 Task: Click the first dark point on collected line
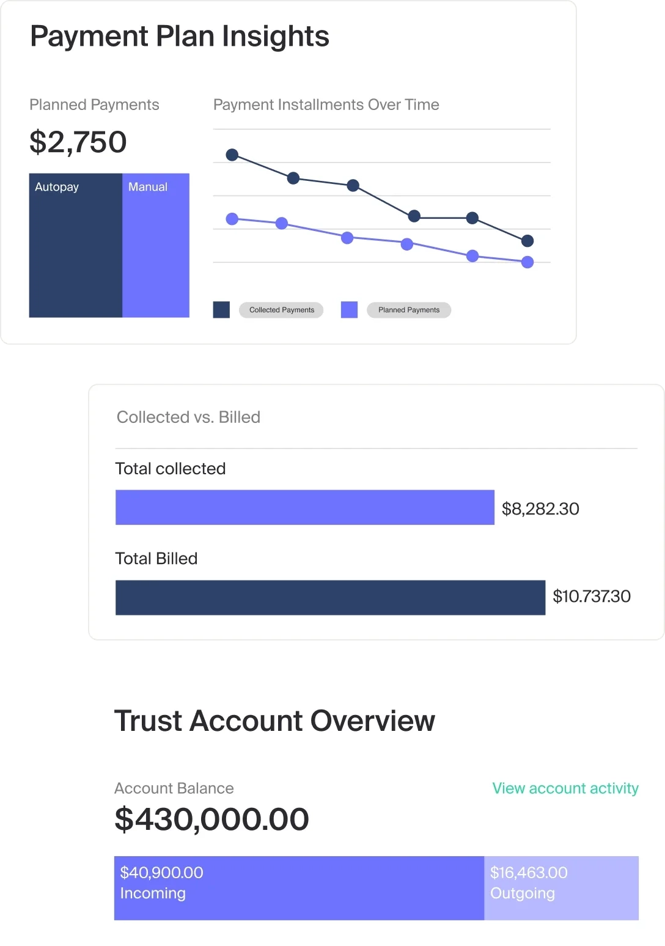[x=232, y=155]
